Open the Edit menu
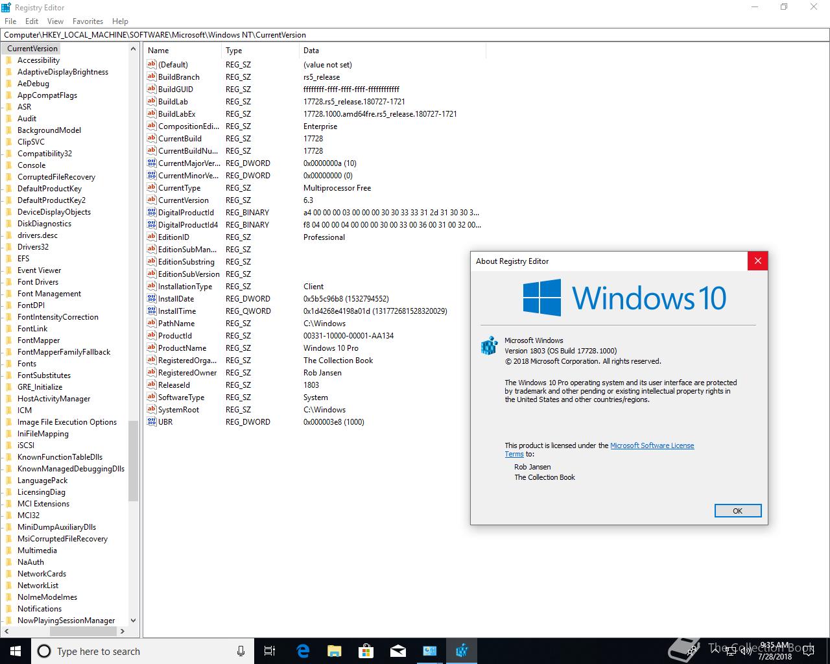Image resolution: width=830 pixels, height=664 pixels. pyautogui.click(x=32, y=21)
